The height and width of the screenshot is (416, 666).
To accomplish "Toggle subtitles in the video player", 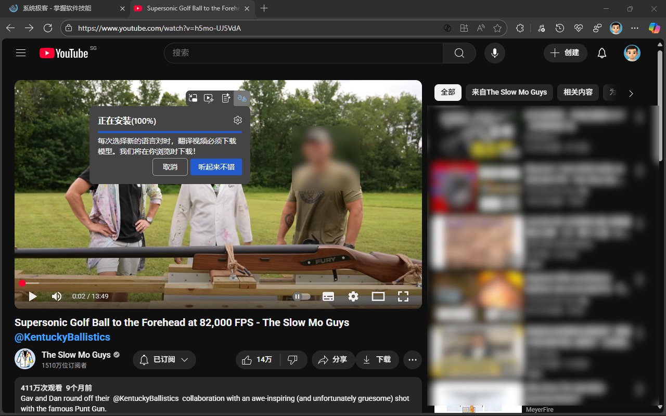I will (328, 296).
